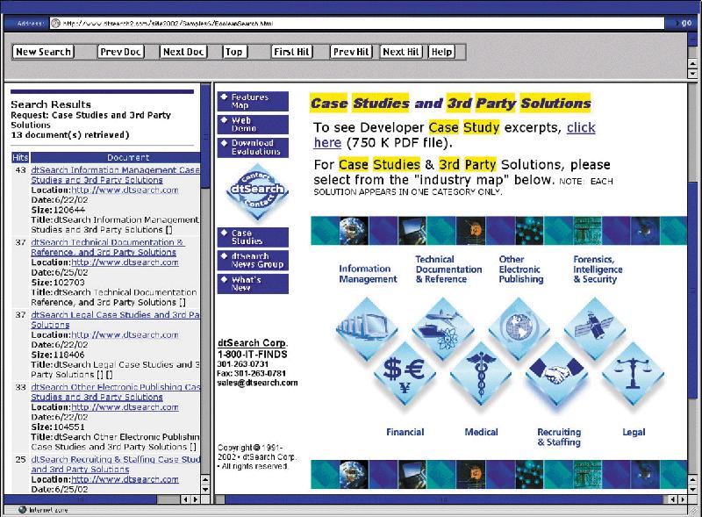This screenshot has height=517, width=702.
Task: Click the Recruiting handshake diamond icon
Action: click(556, 374)
